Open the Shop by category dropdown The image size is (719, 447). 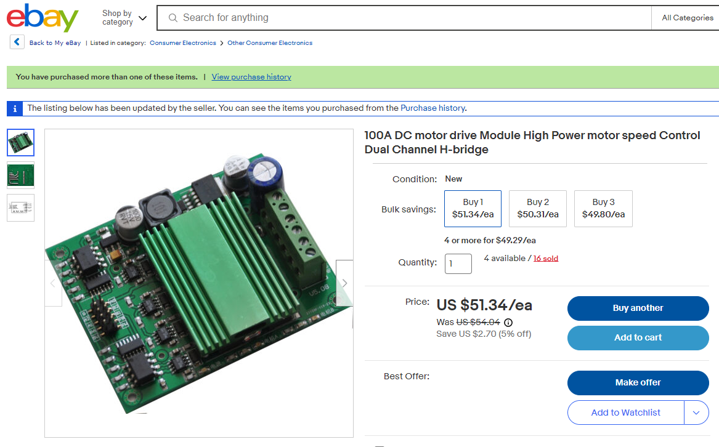point(124,18)
